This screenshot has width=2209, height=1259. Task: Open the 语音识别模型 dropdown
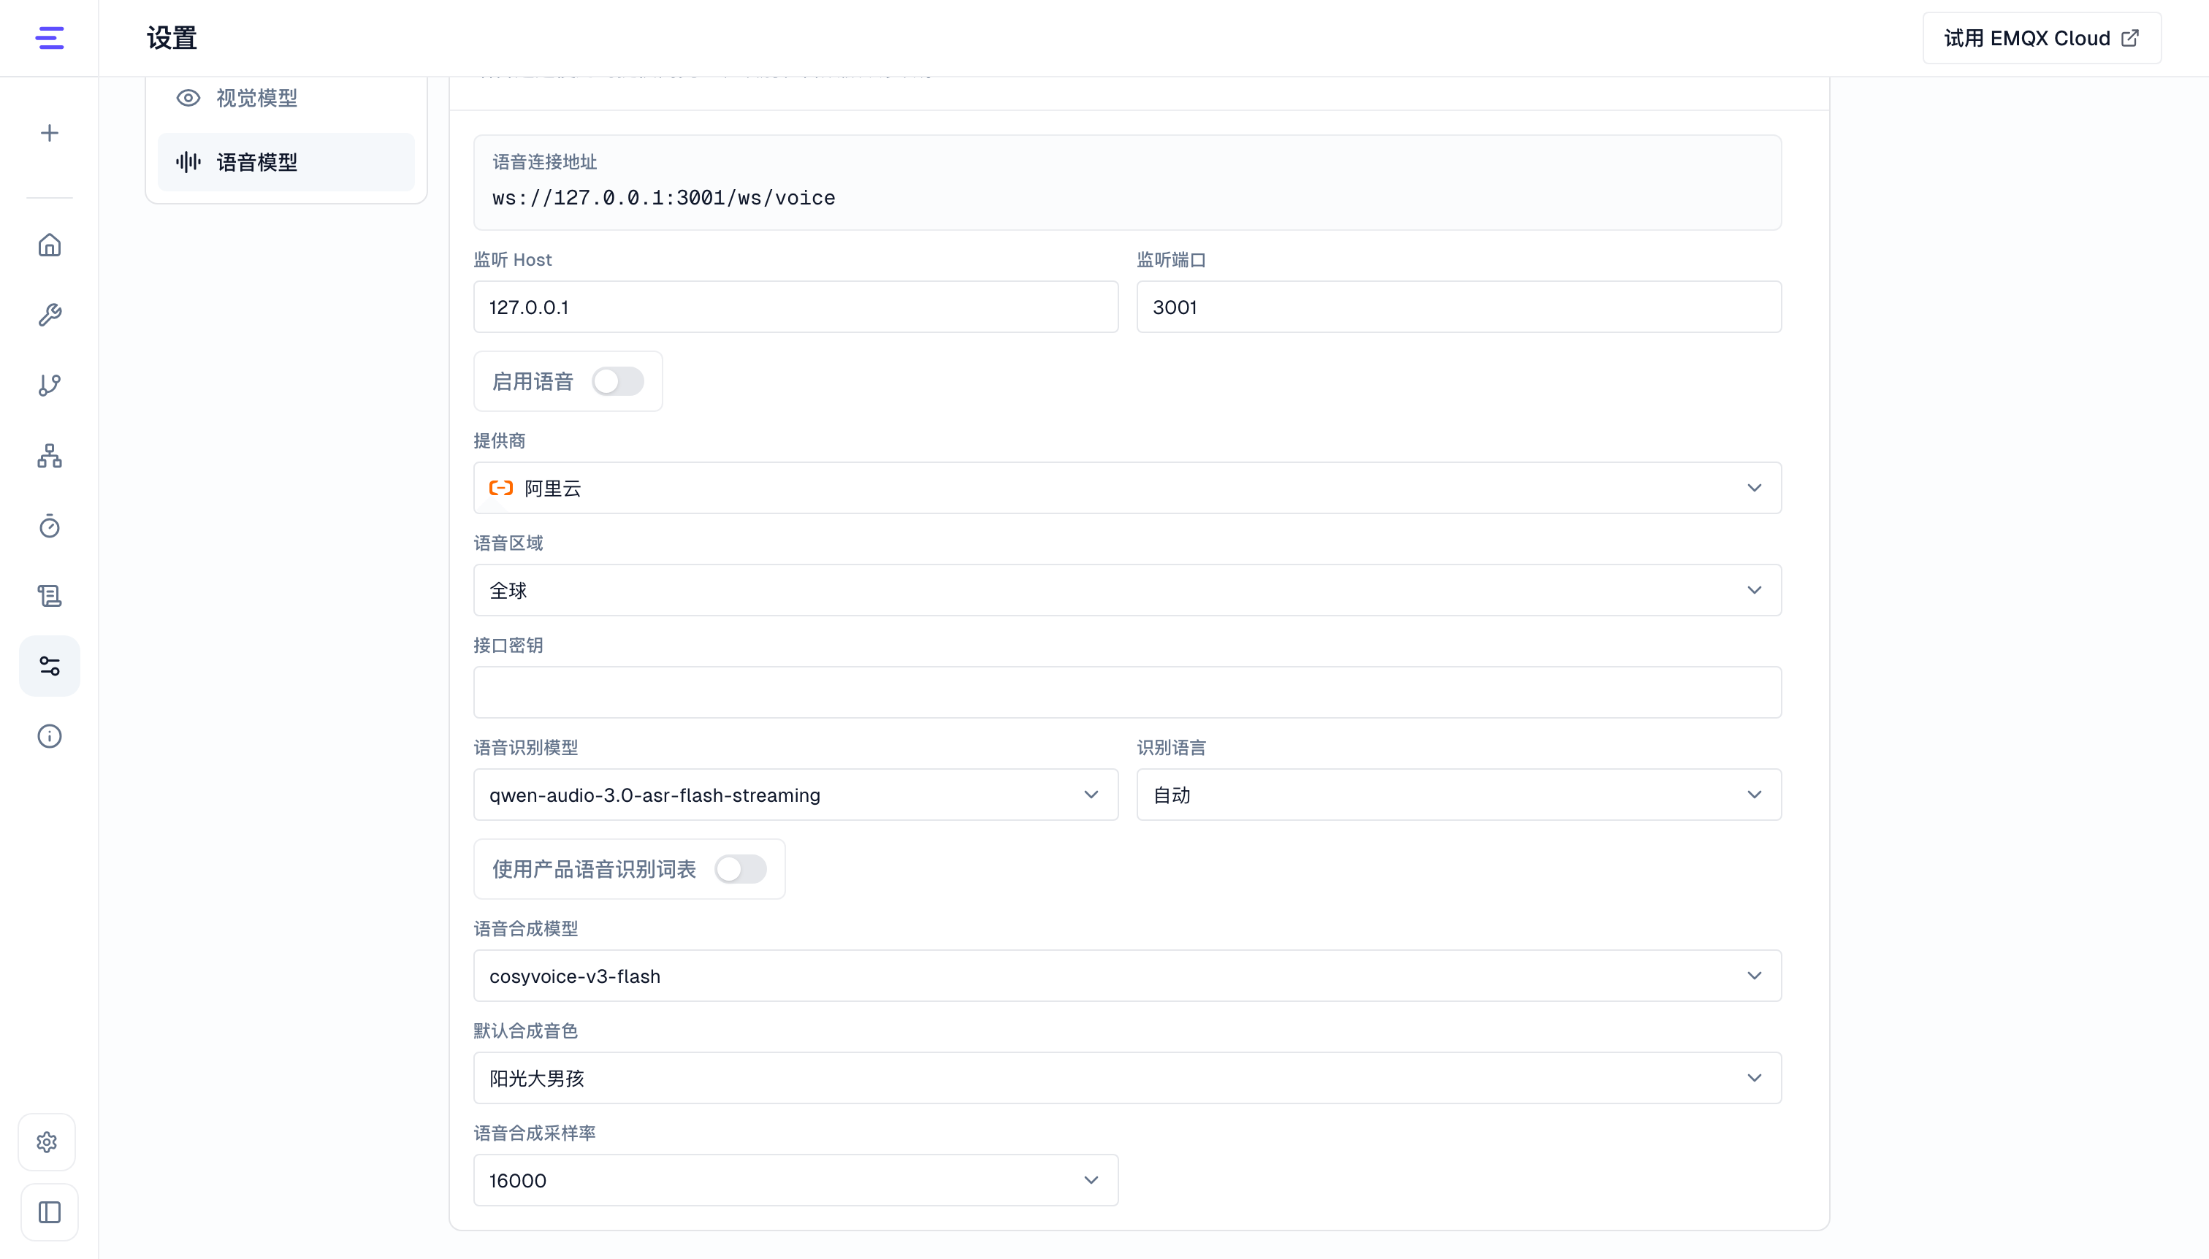click(x=796, y=795)
